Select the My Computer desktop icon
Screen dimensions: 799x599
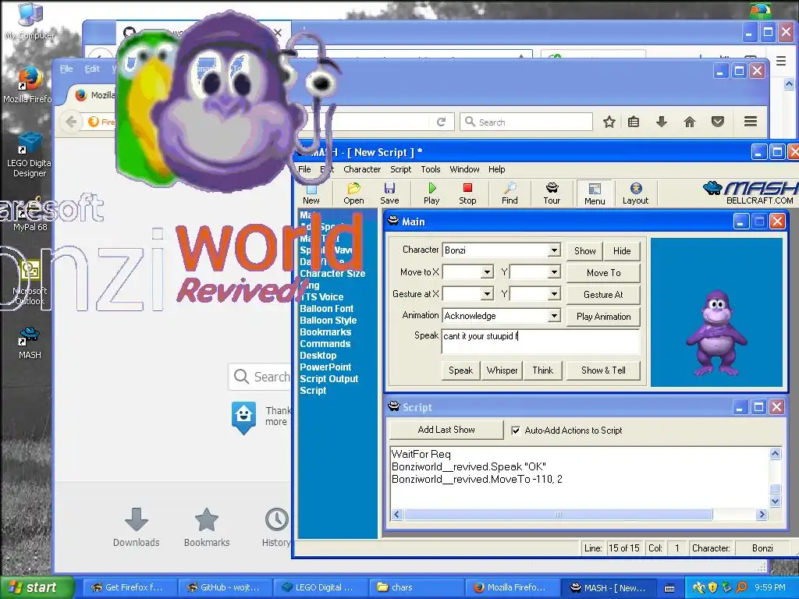(30, 21)
